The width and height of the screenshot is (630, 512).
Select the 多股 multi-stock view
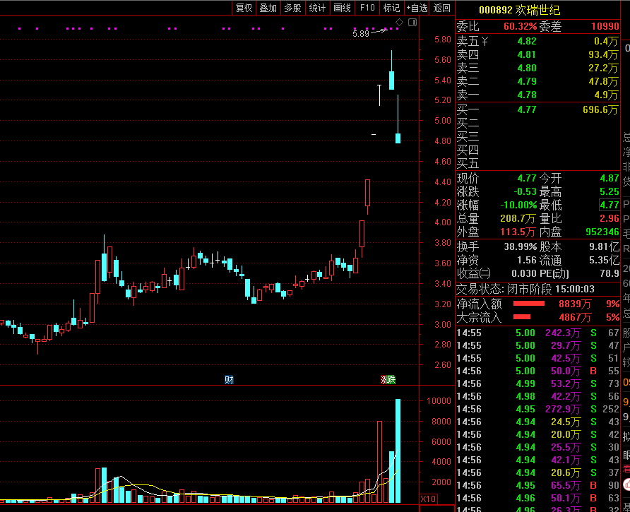pyautogui.click(x=292, y=8)
